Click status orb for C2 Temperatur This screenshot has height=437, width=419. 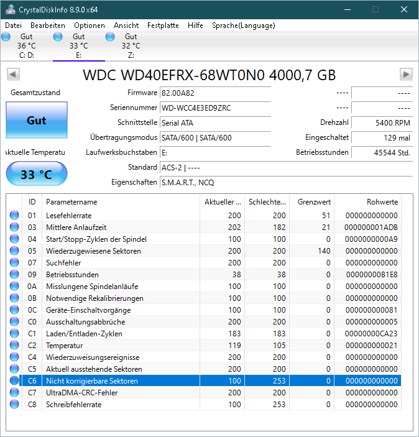click(14, 345)
